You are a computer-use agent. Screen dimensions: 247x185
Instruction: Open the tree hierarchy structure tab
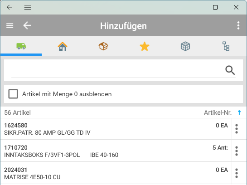pos(226,46)
